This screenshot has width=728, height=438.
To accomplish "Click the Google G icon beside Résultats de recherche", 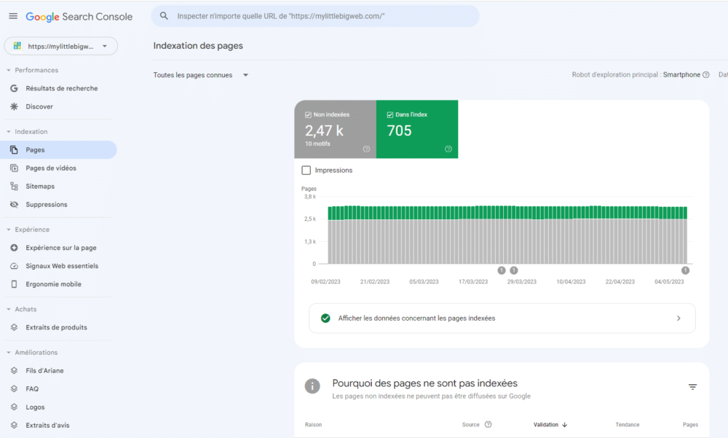I will 14,88.
